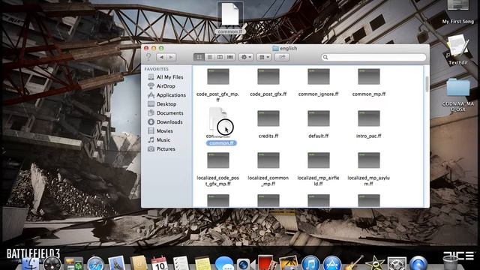
Task: Click the english folder icon in the title bar
Action: pos(275,48)
